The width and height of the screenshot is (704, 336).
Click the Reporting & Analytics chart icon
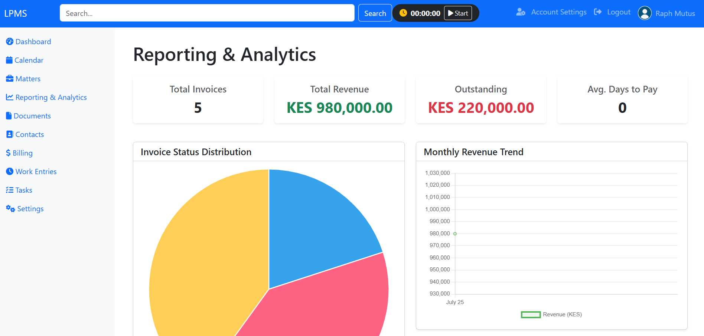pyautogui.click(x=10, y=97)
